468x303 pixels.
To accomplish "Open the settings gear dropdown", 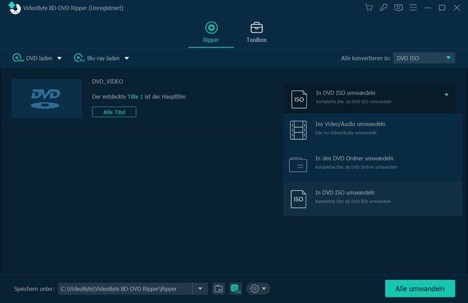I will coord(258,288).
